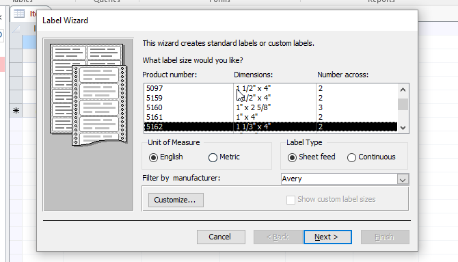Click the new record asterisk row selector

click(x=16, y=111)
